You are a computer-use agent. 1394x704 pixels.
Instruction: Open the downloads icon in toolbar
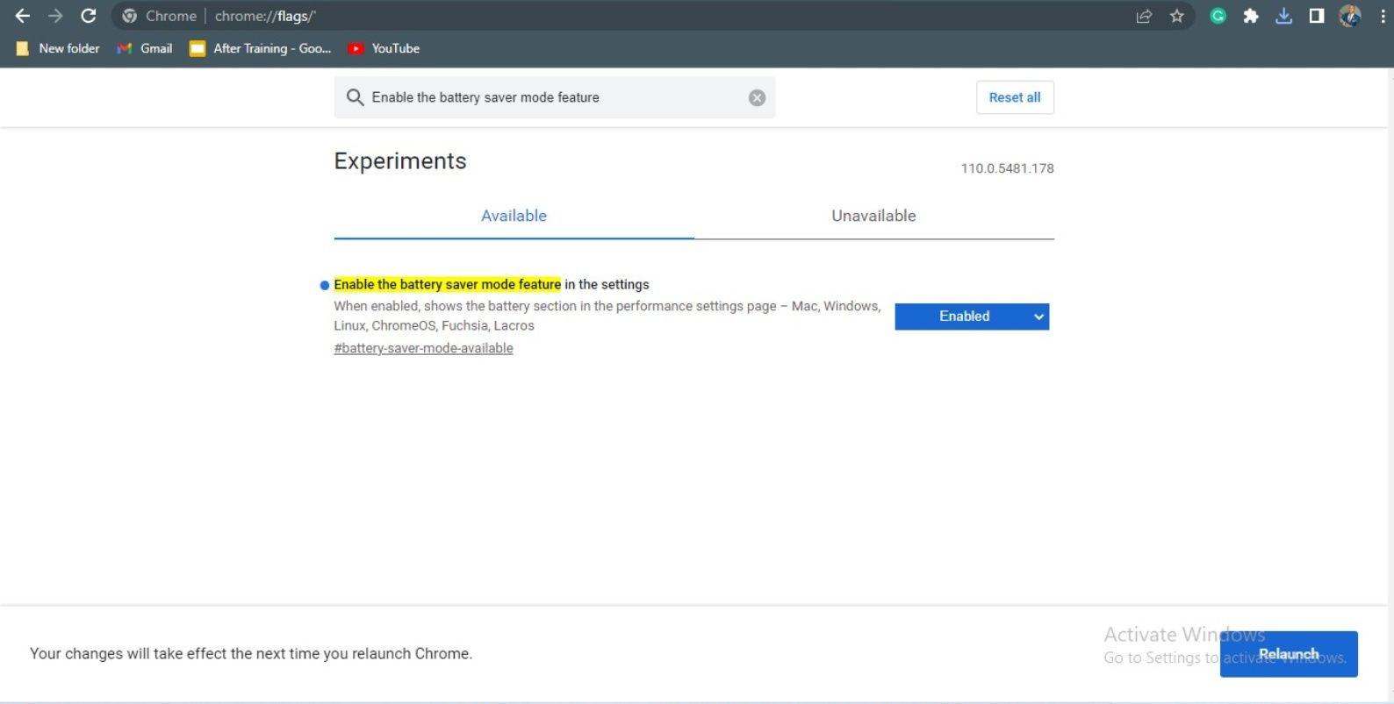1283,16
